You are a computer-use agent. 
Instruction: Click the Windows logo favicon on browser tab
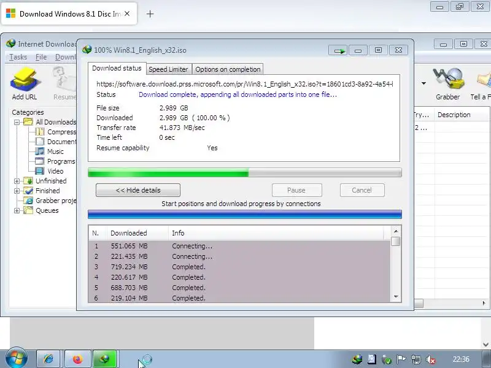pyautogui.click(x=10, y=13)
